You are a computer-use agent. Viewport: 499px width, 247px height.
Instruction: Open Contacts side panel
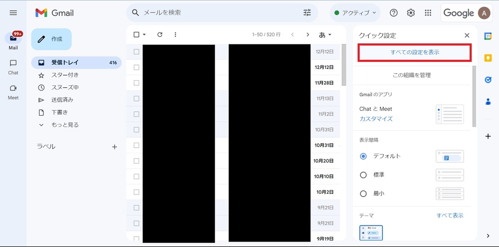(x=488, y=101)
